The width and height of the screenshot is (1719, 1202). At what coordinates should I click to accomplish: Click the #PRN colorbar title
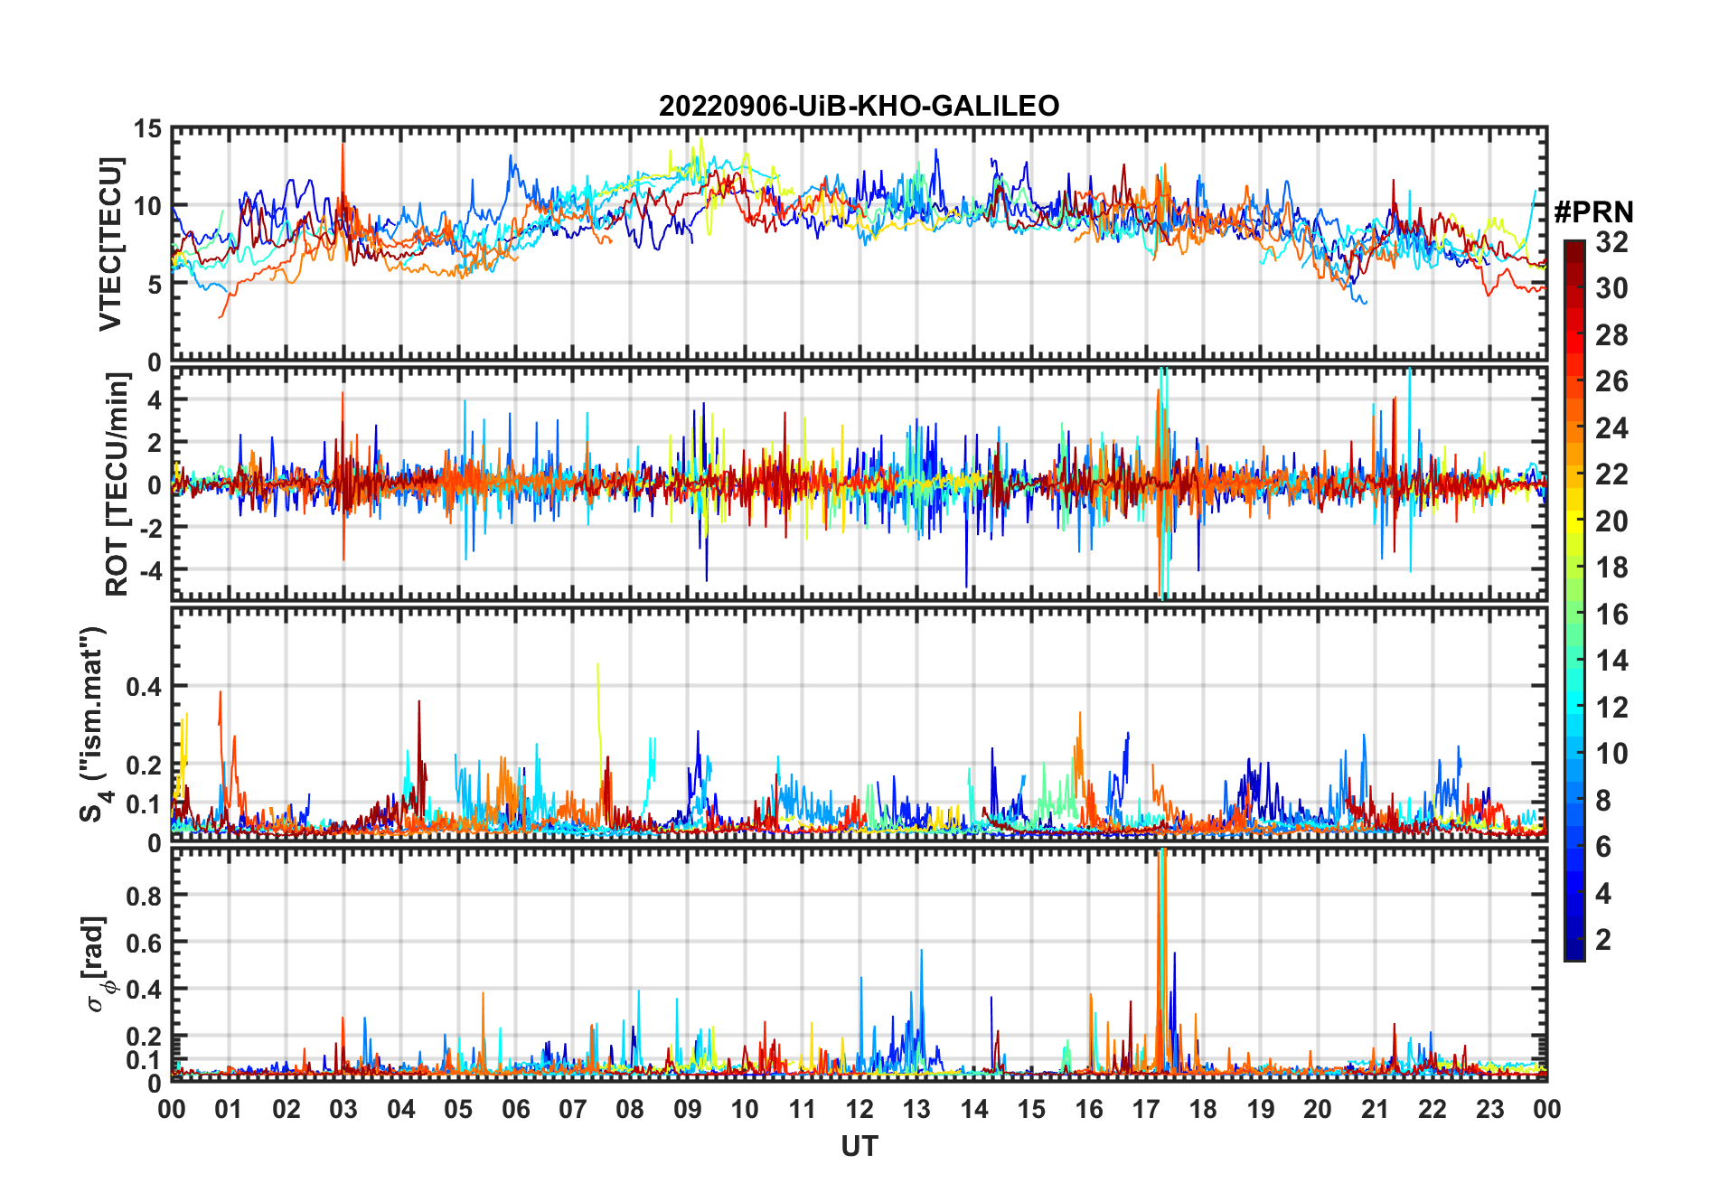click(1593, 212)
